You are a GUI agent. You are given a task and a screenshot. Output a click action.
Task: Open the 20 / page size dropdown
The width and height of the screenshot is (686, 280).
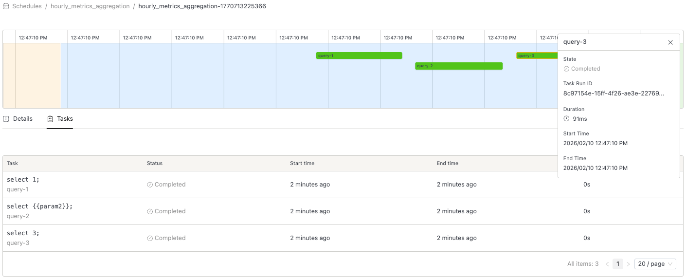655,264
